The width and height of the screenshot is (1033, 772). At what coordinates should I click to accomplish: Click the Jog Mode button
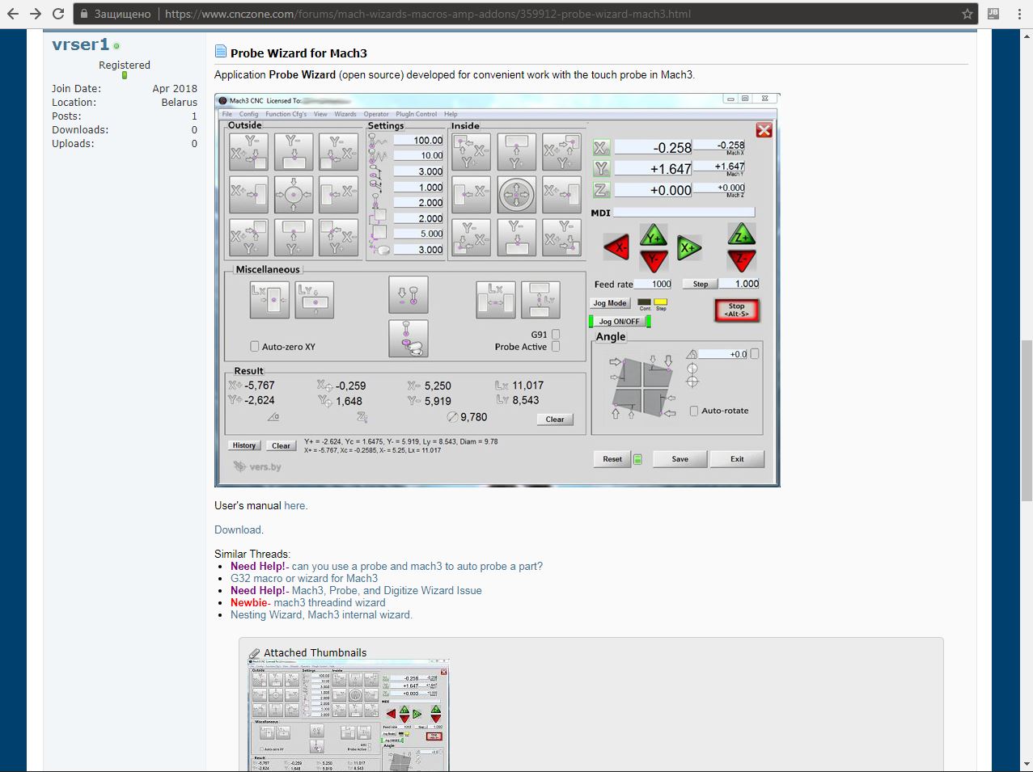pos(610,303)
